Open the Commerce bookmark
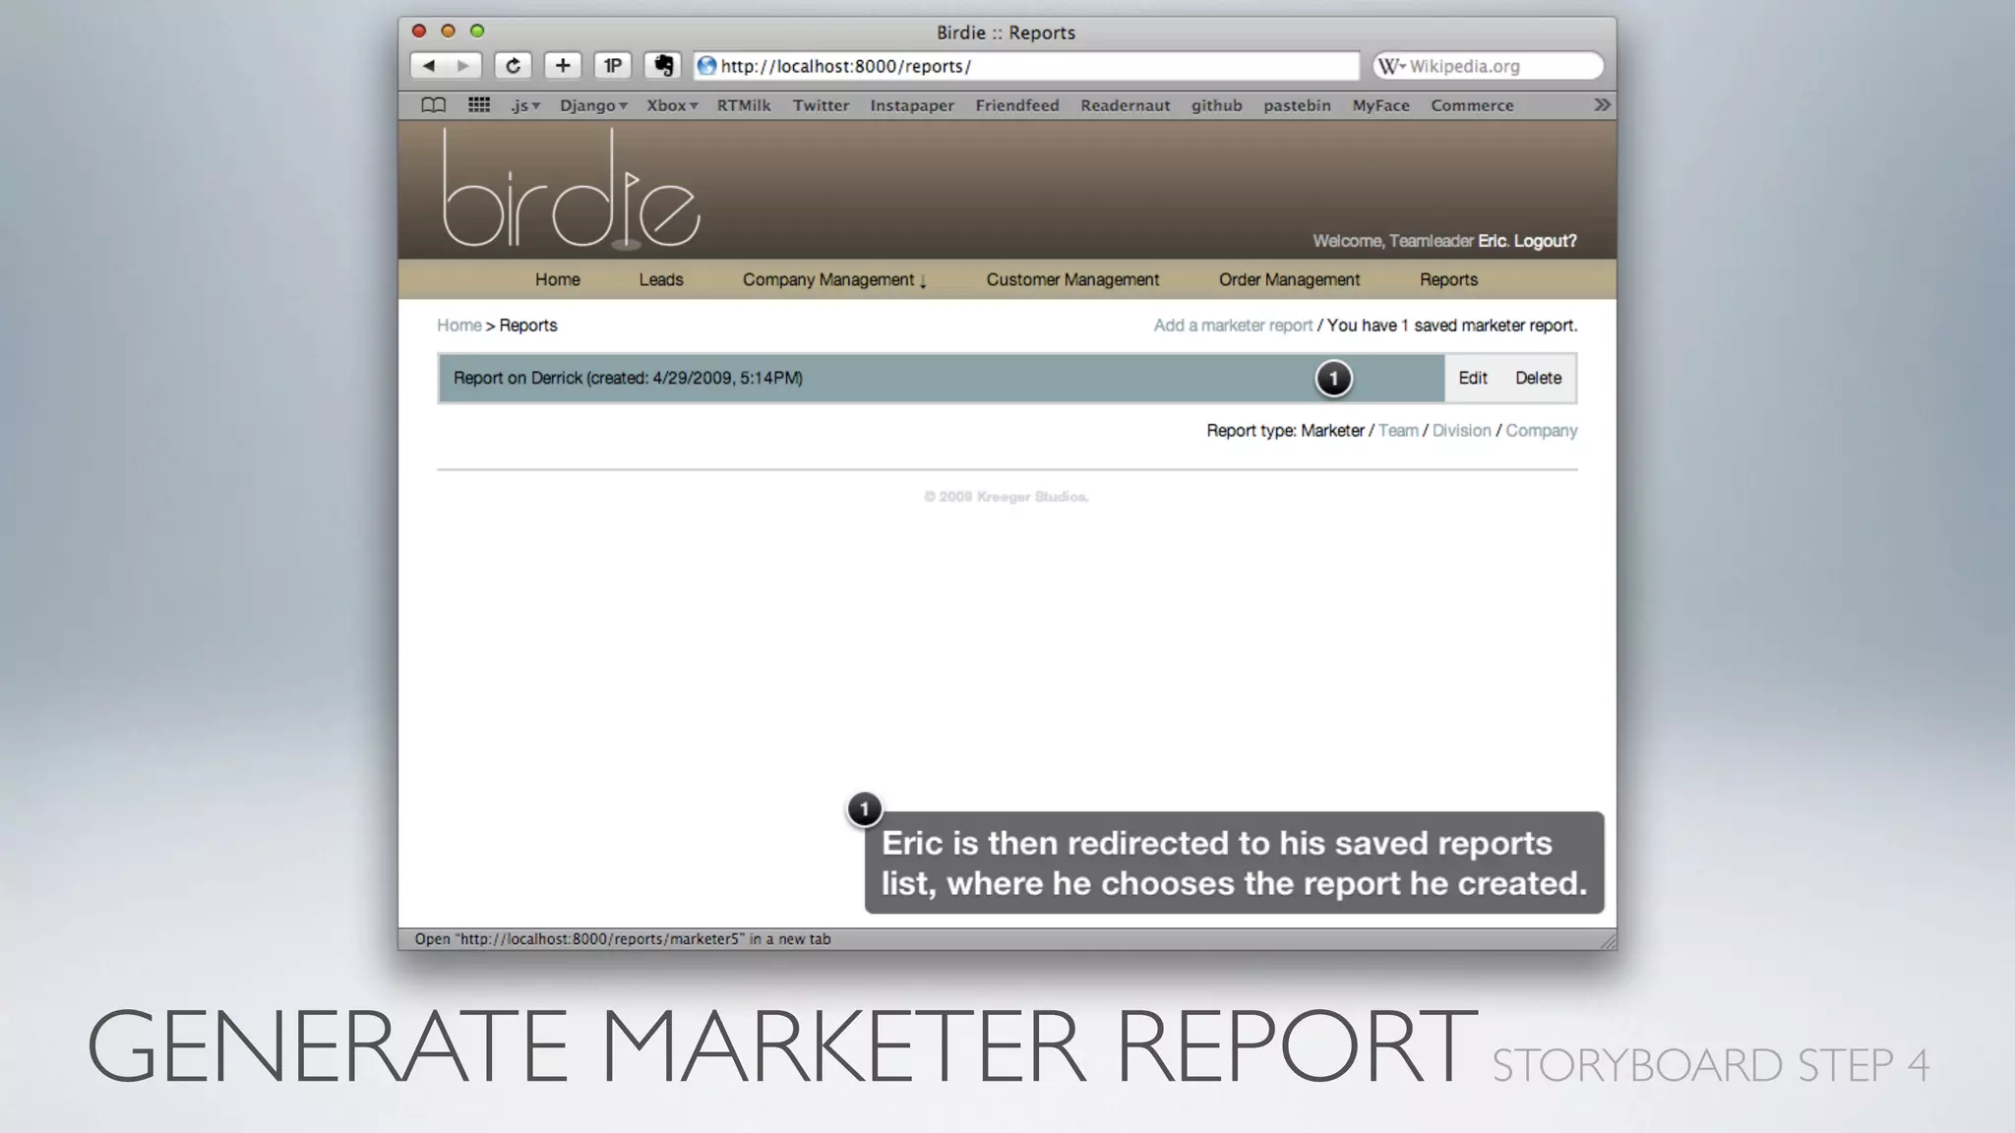The image size is (2015, 1133). click(1472, 105)
